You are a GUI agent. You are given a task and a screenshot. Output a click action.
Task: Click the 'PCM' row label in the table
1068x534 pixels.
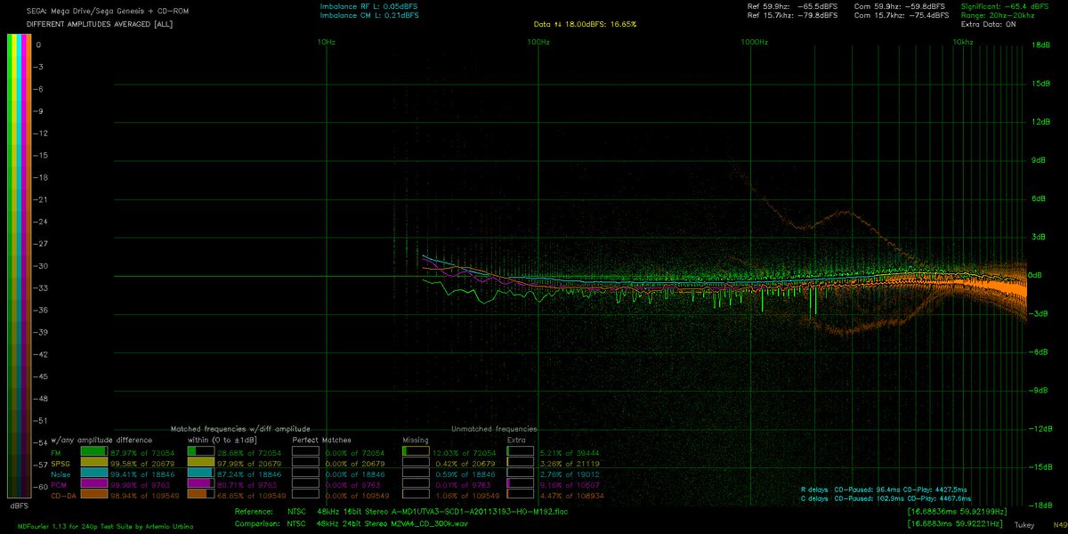click(58, 483)
